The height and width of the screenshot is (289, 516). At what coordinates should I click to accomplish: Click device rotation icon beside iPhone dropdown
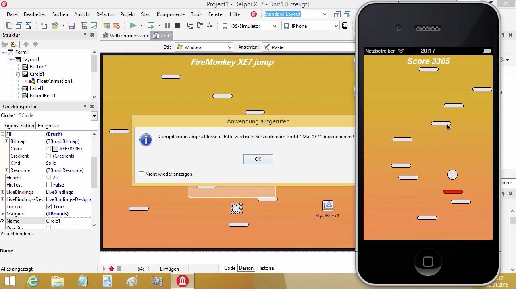[x=345, y=25]
